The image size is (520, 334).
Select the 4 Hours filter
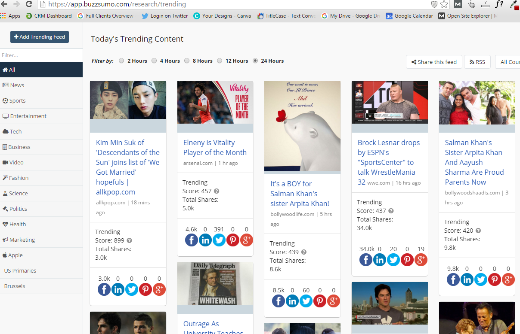click(154, 61)
